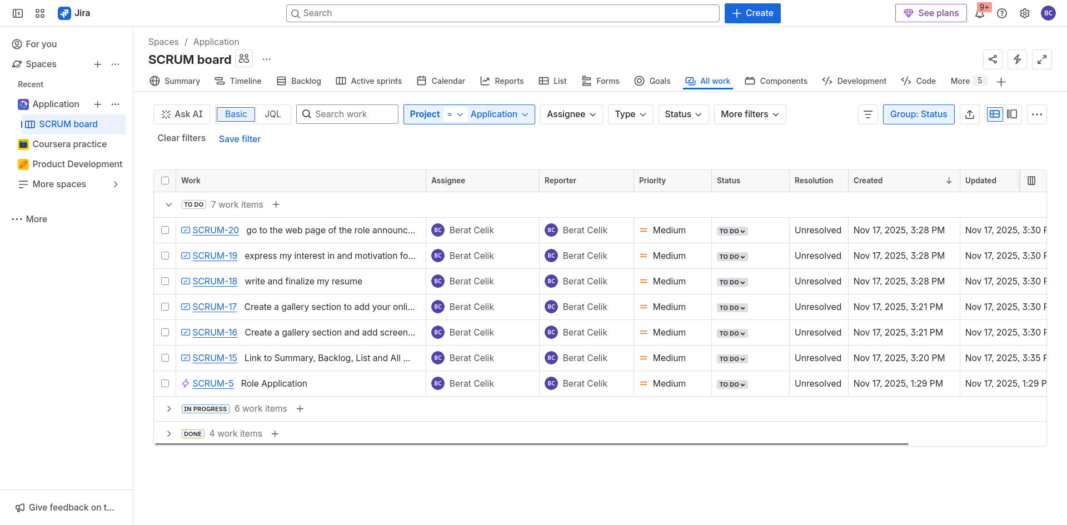Enter full screen with the expand icon
Image resolution: width=1067 pixels, height=525 pixels.
[1041, 59]
